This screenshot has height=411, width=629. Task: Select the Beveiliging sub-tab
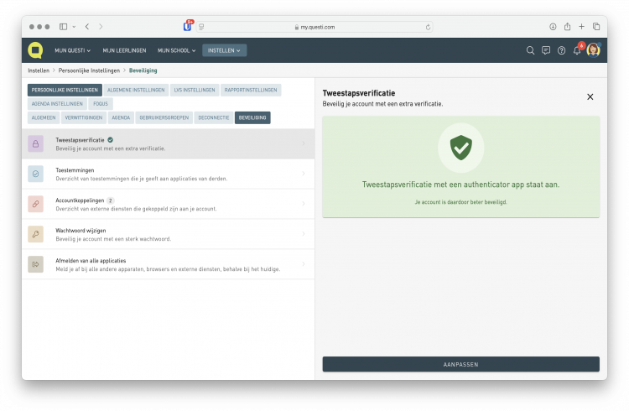click(x=252, y=117)
